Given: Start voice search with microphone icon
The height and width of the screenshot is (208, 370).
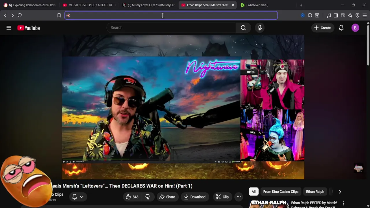Looking at the screenshot, I should [x=260, y=28].
